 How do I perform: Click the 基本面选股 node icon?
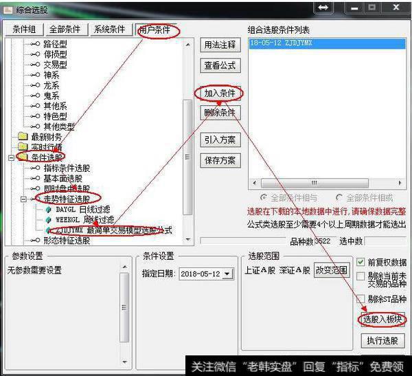[x=35, y=179]
